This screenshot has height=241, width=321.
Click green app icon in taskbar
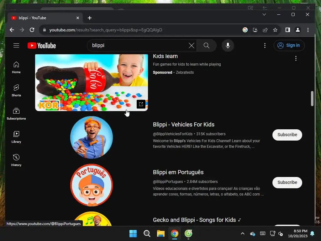pos(188,233)
